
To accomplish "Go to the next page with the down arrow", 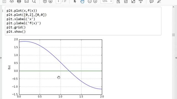I will (x=50, y=1).
